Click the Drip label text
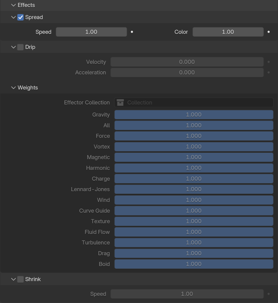The width and height of the screenshot is (278, 303). (30, 47)
